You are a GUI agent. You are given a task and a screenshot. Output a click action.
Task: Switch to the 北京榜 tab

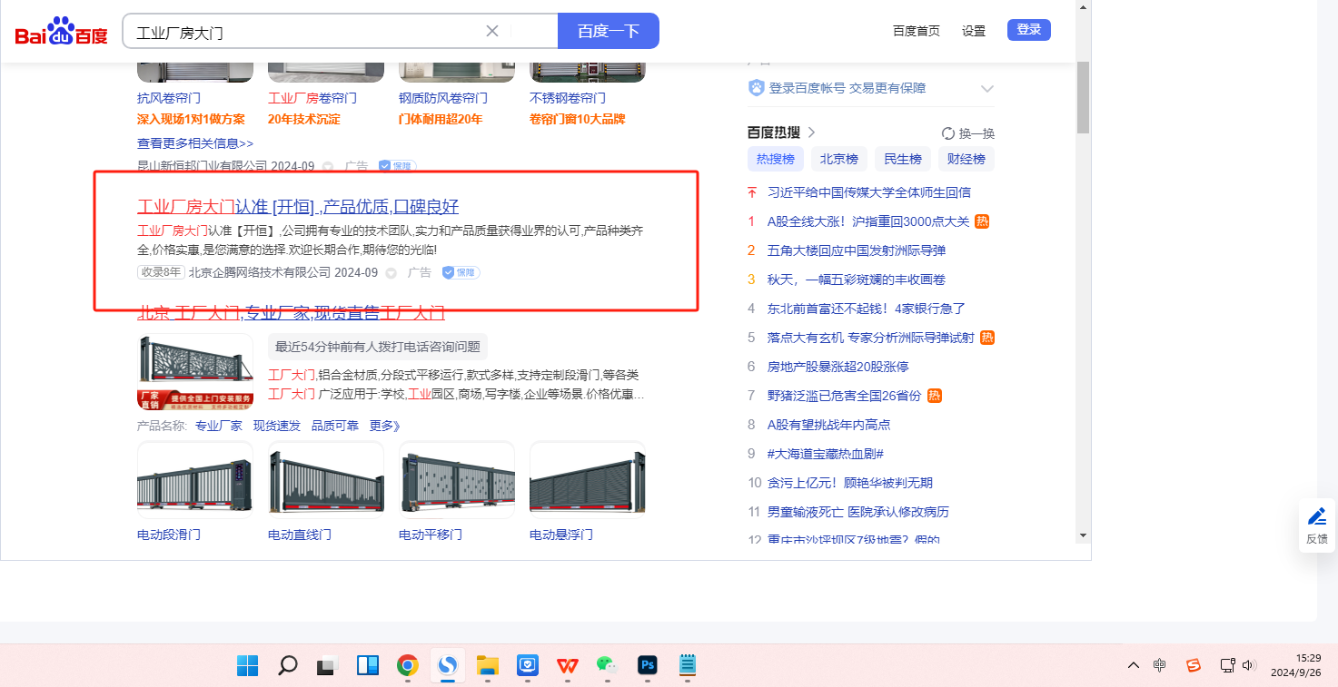(x=838, y=159)
